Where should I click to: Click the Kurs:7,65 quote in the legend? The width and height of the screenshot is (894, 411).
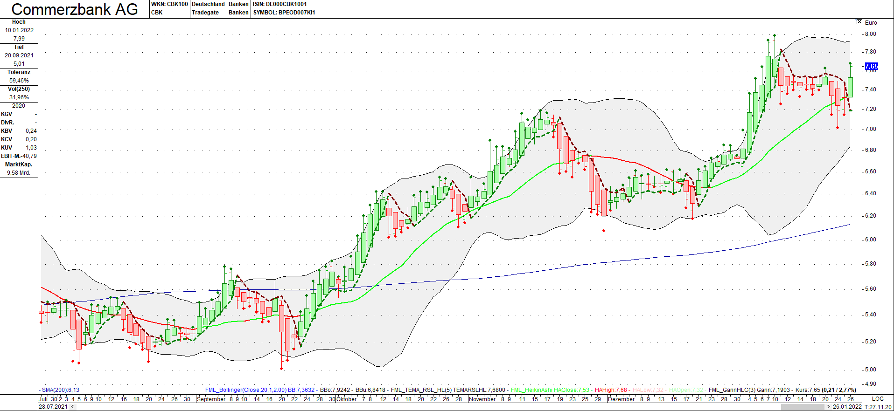point(808,390)
